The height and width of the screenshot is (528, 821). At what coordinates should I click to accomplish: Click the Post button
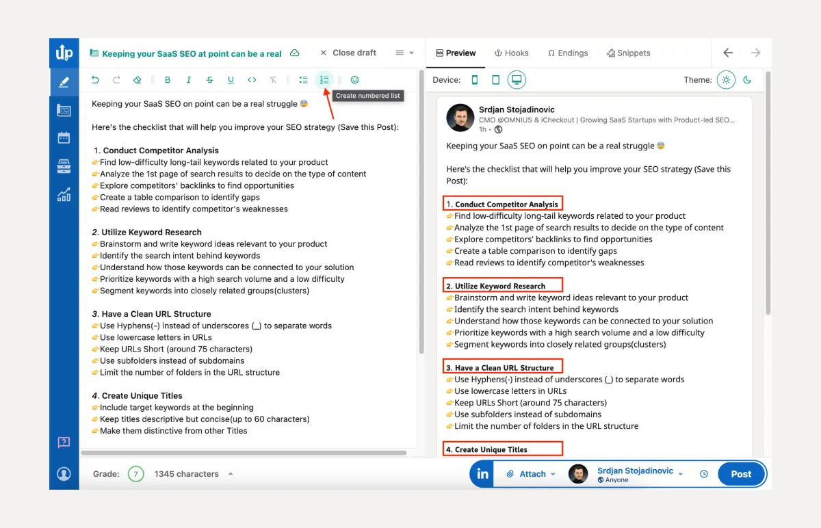pyautogui.click(x=741, y=473)
